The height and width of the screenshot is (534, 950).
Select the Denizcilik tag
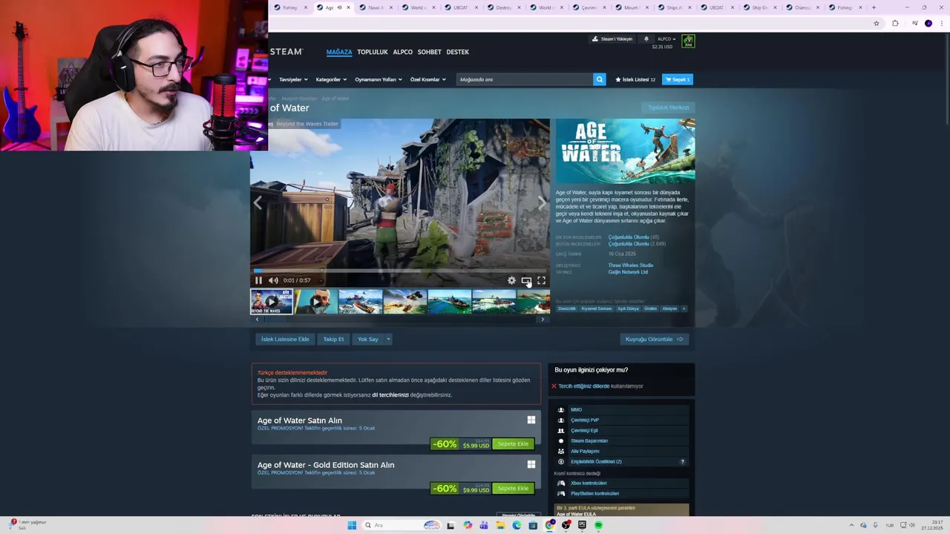pos(567,309)
